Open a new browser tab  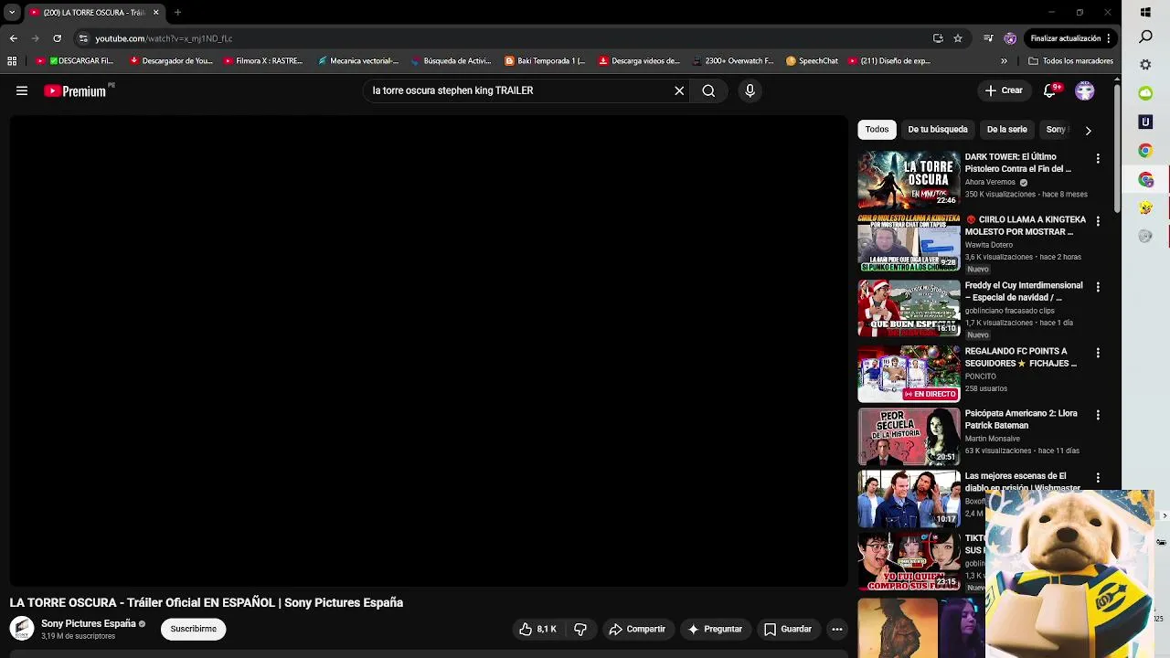point(177,13)
